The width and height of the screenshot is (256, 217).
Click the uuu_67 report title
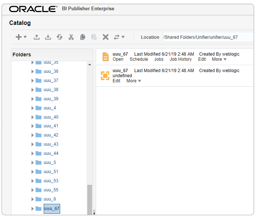tap(120, 54)
